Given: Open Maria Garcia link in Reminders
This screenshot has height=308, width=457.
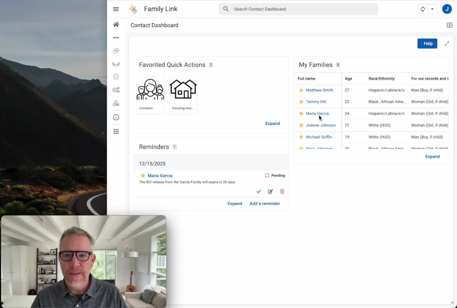Looking at the screenshot, I should point(160,176).
